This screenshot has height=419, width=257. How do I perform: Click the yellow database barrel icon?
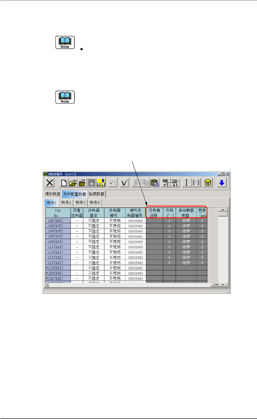click(x=208, y=183)
